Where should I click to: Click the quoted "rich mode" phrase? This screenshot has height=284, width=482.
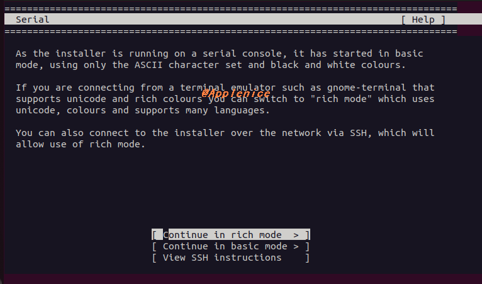pyautogui.click(x=344, y=99)
